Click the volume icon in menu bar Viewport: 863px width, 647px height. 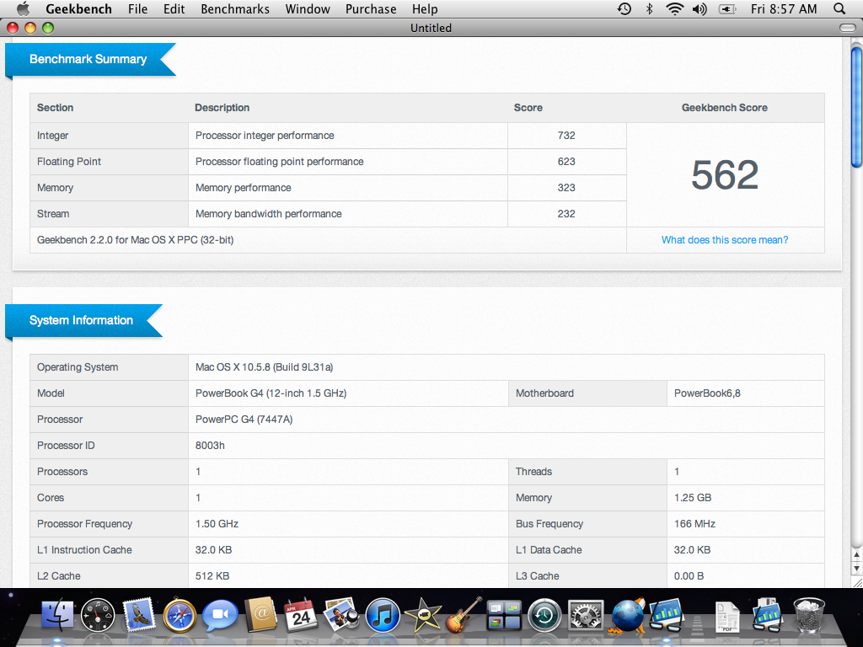(700, 8)
